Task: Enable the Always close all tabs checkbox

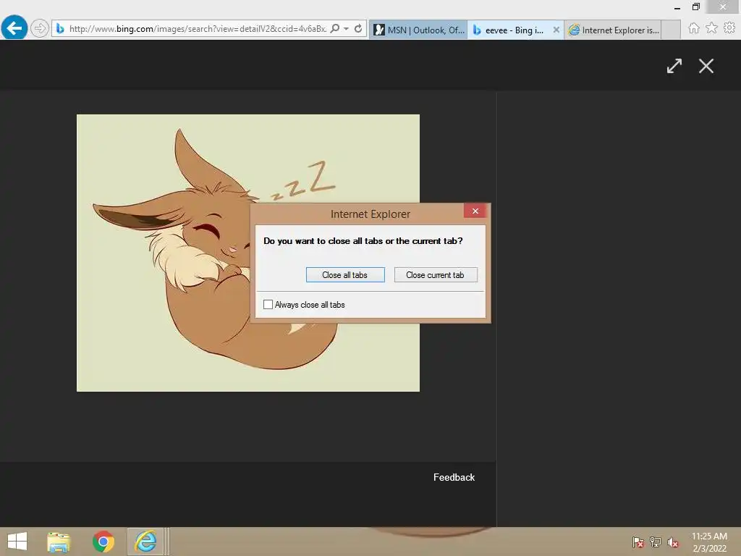Action: (268, 305)
